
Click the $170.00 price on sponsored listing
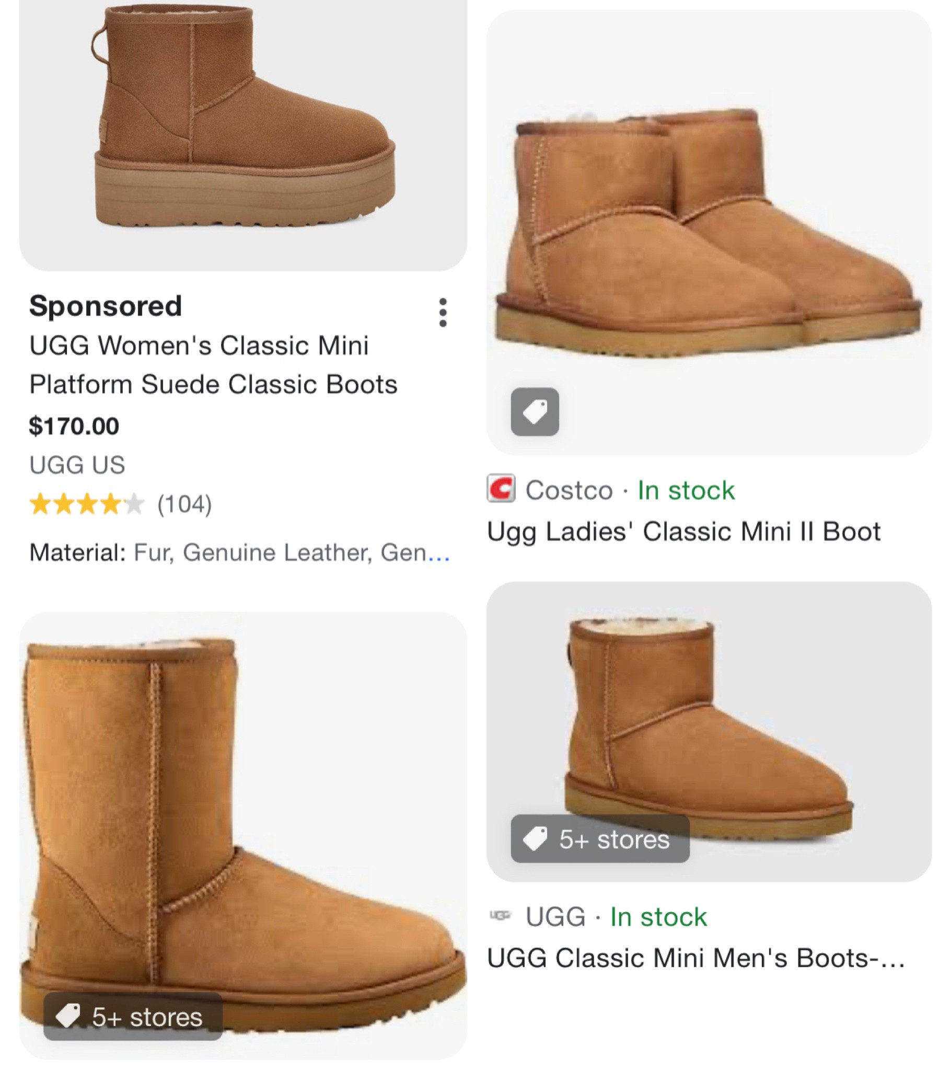click(74, 426)
